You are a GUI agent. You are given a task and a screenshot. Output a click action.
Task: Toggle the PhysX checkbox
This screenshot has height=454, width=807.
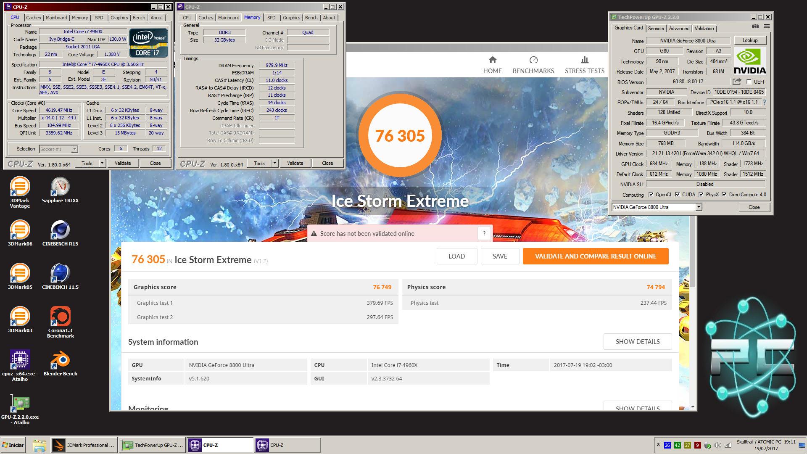coord(701,194)
